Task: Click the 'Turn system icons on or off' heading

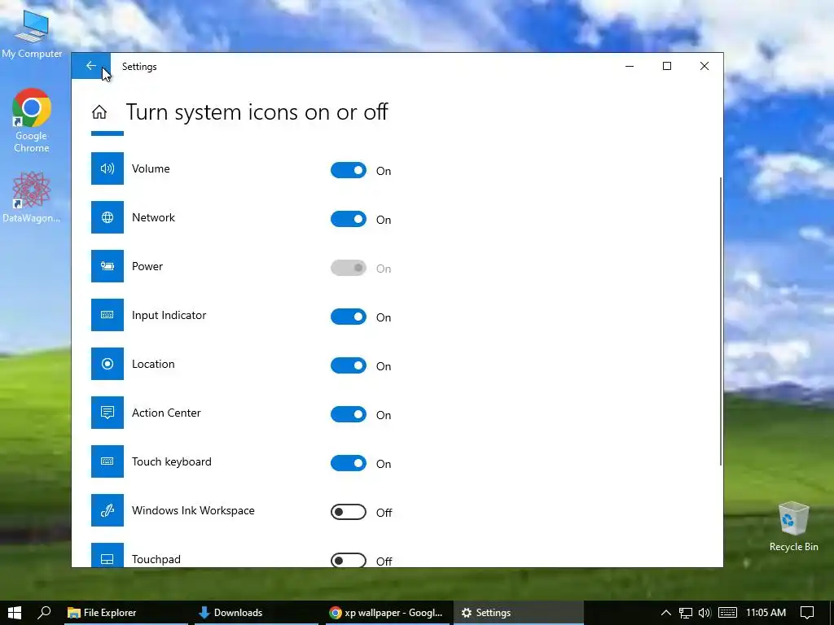Action: coord(257,112)
